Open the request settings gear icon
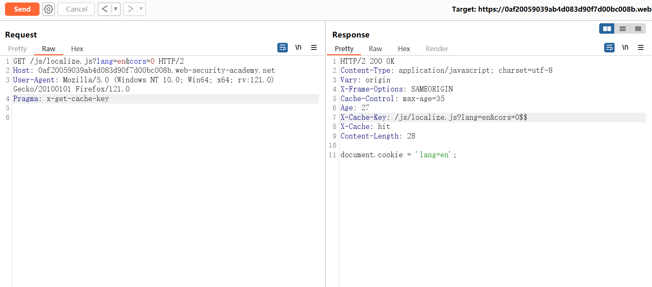This screenshot has width=652, height=287. coord(49,9)
